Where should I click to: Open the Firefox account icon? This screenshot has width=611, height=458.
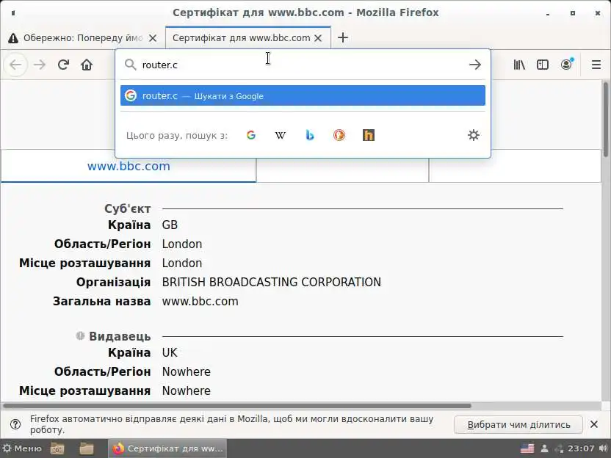coord(566,65)
